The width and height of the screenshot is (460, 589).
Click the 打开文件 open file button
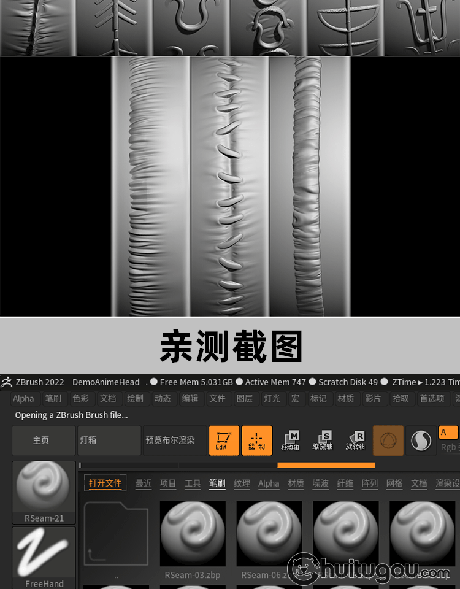[x=105, y=483]
